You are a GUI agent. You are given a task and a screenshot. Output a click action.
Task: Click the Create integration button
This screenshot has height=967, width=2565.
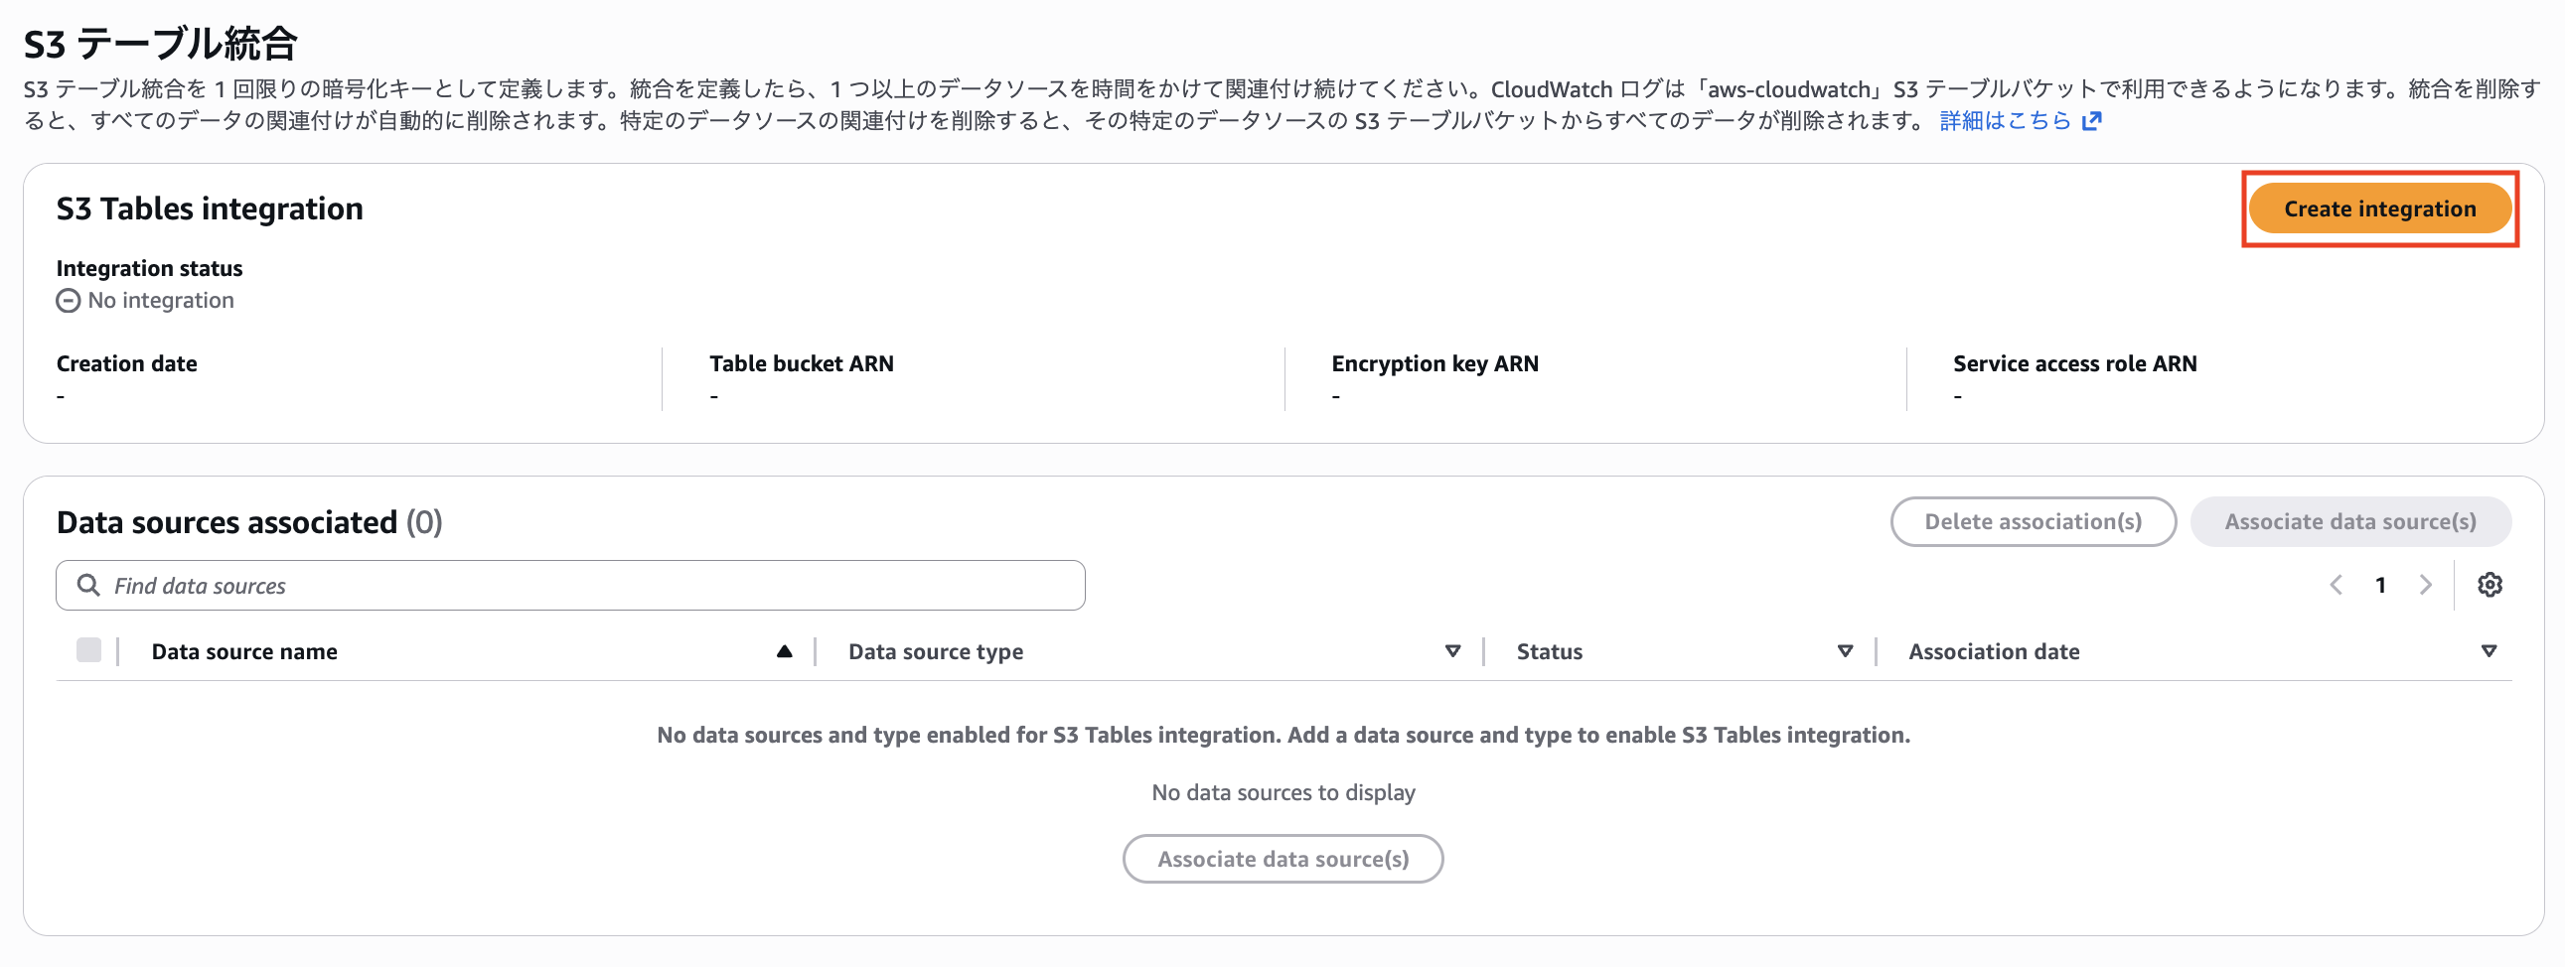tap(2379, 208)
